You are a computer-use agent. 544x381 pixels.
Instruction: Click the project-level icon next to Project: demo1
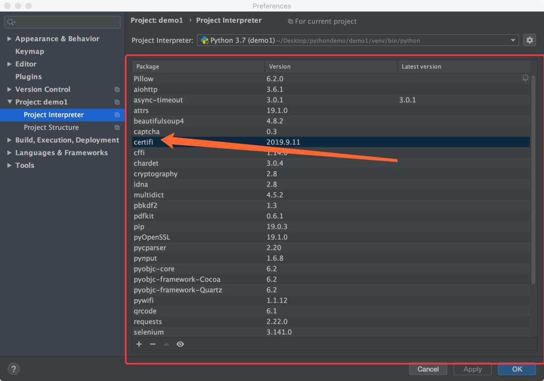pyautogui.click(x=117, y=102)
